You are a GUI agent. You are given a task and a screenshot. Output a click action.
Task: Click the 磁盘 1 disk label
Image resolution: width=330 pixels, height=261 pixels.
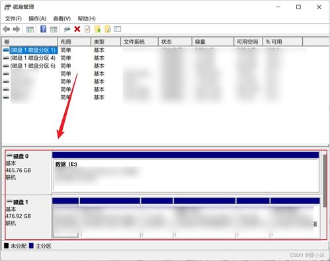point(21,202)
